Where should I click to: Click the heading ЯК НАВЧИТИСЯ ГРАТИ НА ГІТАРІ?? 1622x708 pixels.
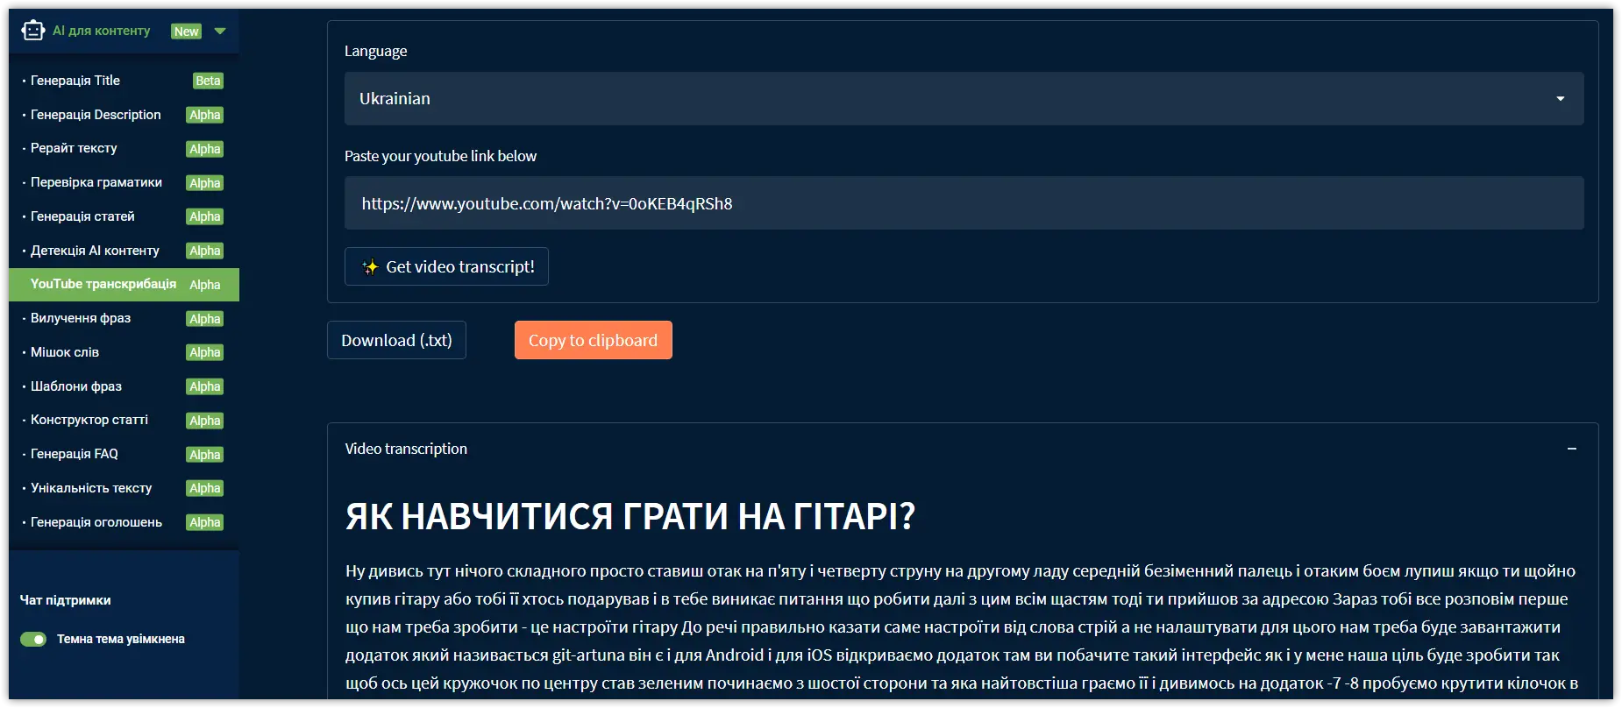coord(630,516)
